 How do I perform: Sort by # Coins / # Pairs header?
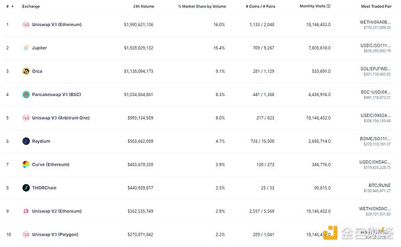click(261, 7)
